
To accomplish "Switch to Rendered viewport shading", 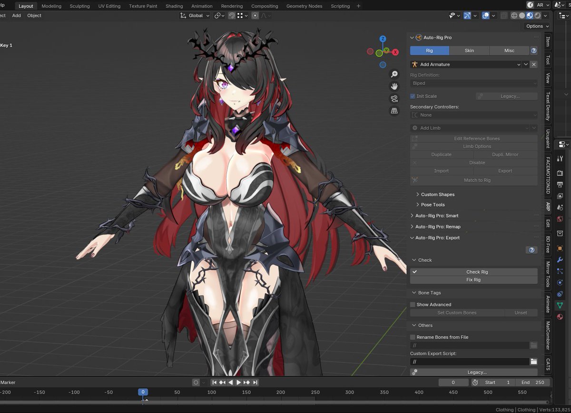I will [537, 16].
